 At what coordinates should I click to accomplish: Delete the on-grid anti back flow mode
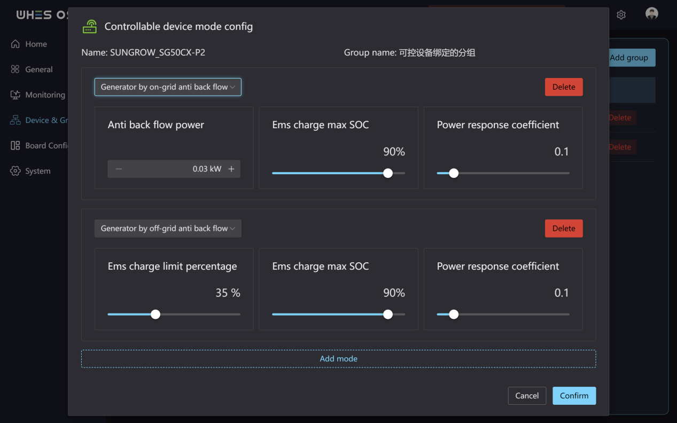[564, 87]
